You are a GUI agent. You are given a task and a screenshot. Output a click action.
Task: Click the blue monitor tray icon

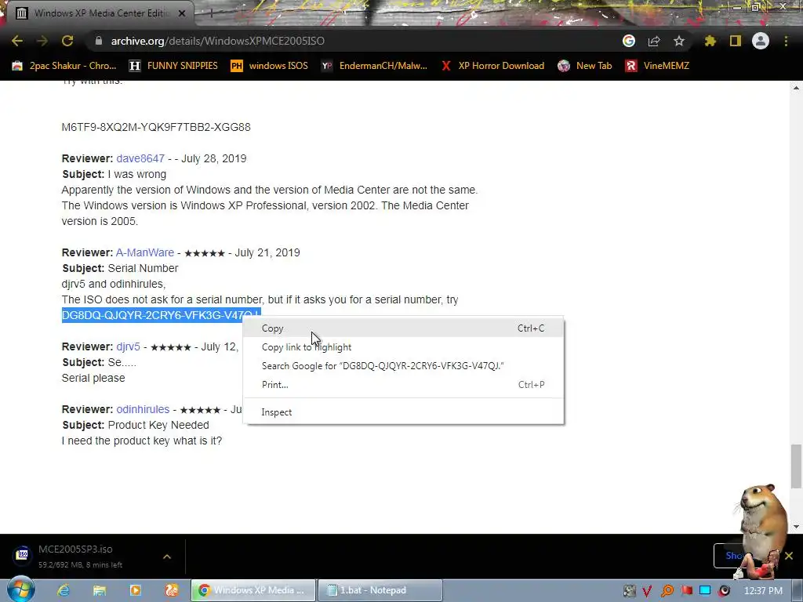705,591
